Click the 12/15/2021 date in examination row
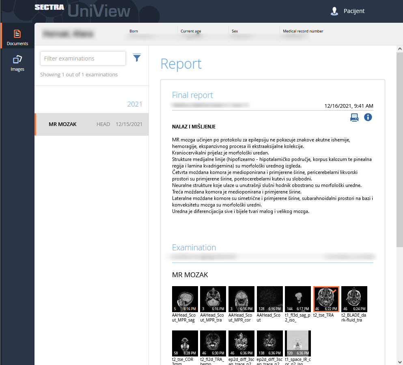This screenshot has width=403, height=365. [129, 124]
